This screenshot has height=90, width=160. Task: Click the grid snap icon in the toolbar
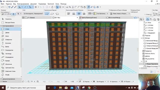36,7
